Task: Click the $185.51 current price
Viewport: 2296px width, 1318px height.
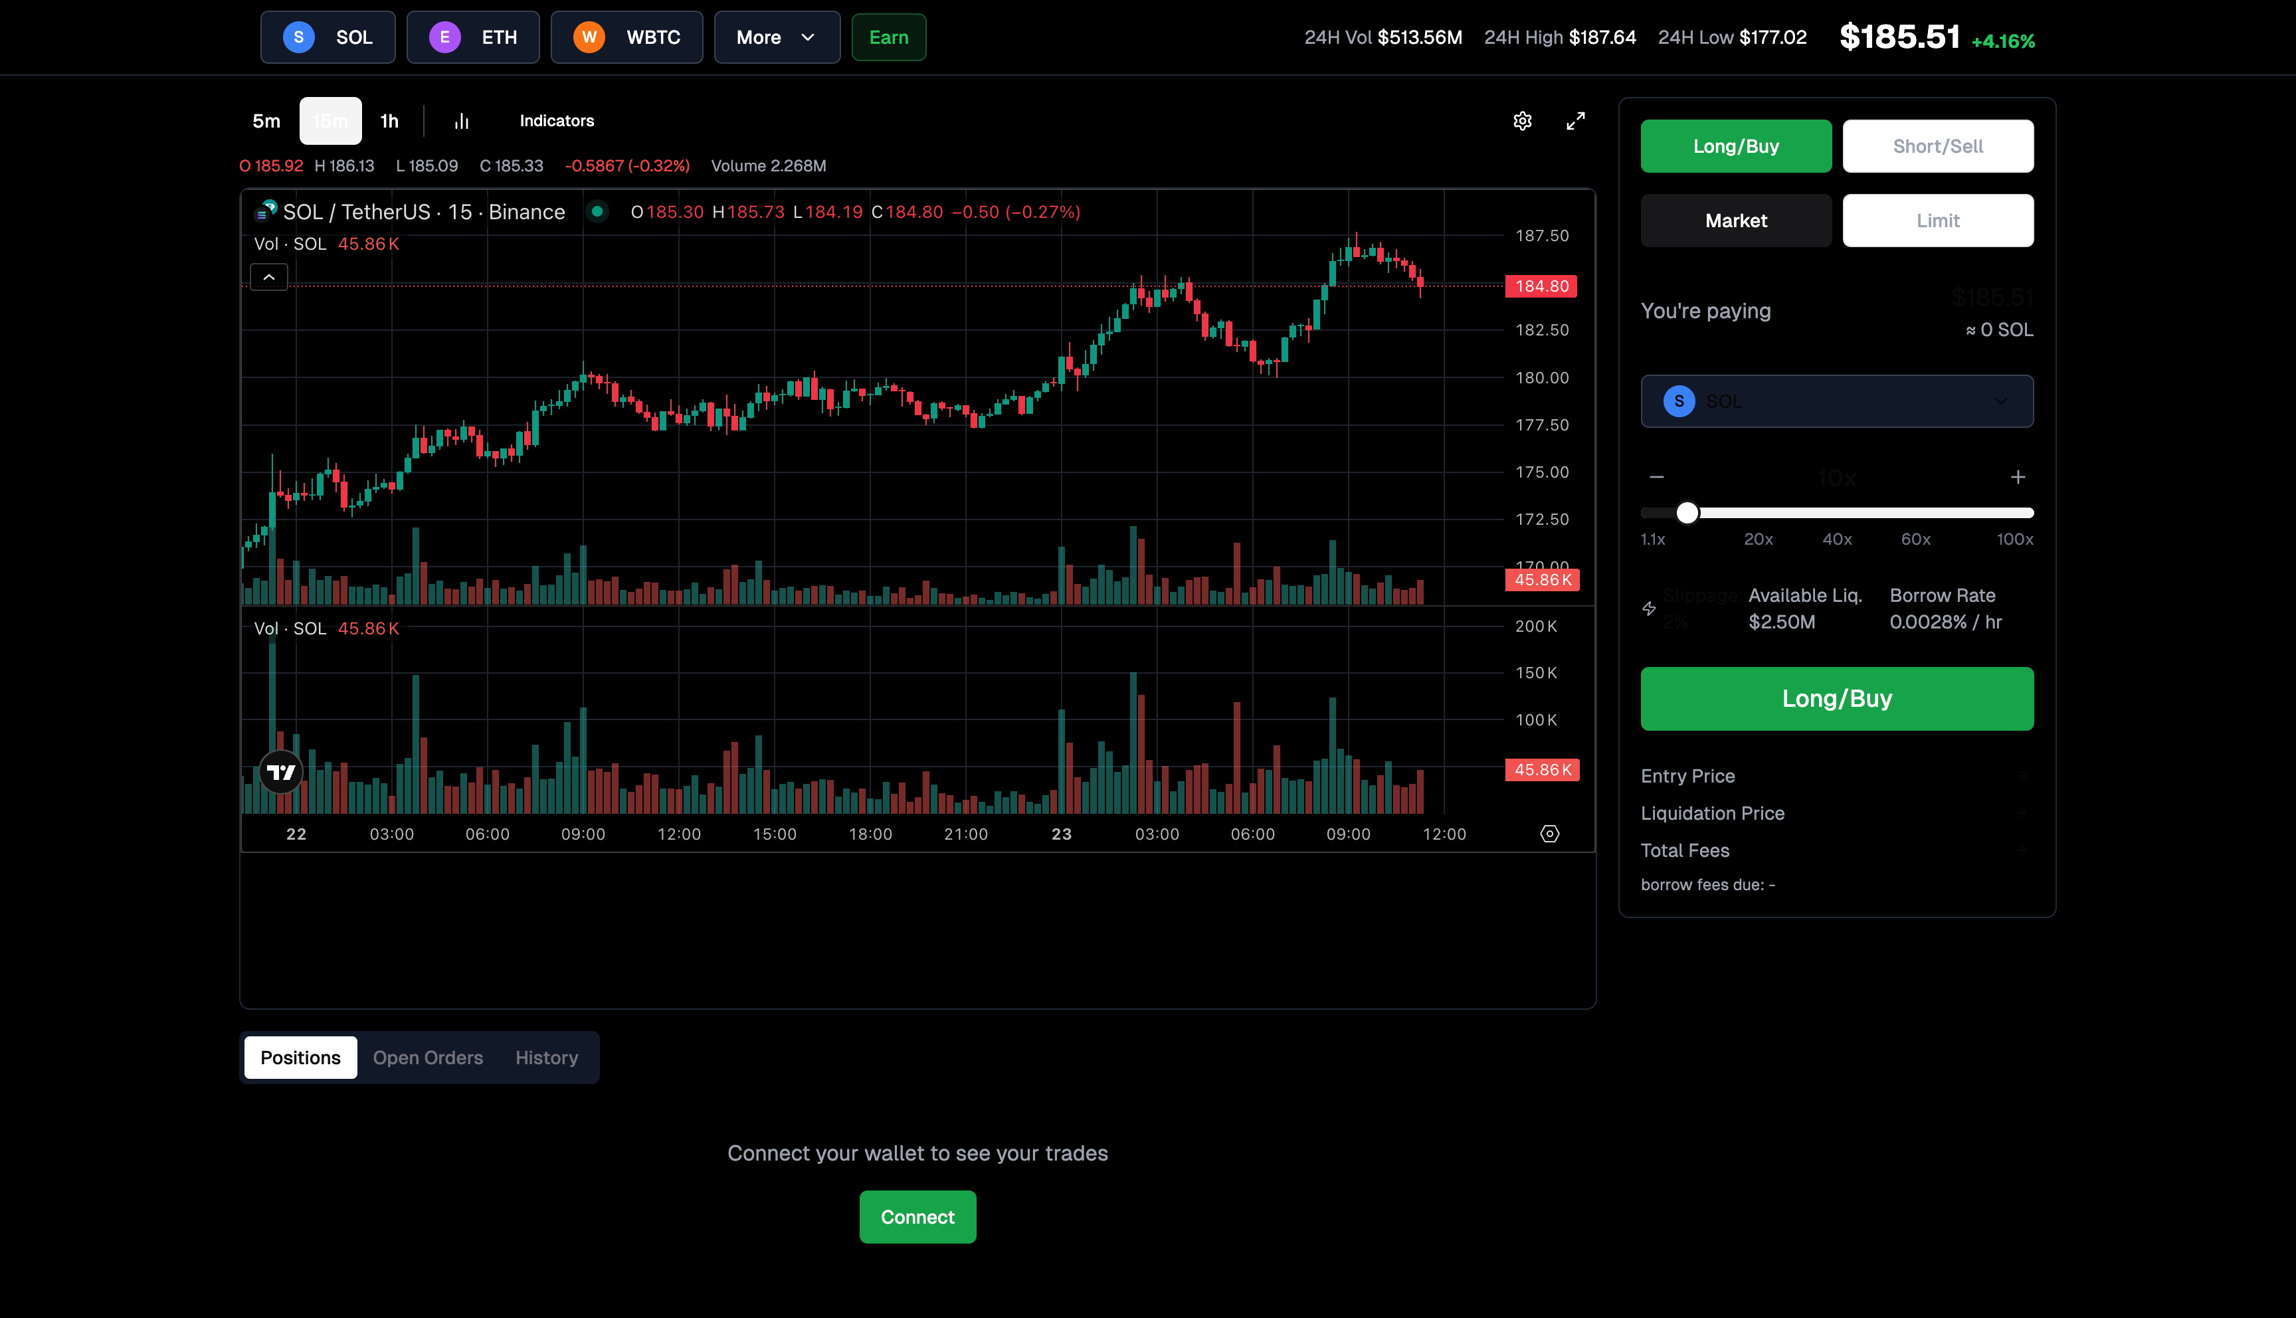Action: coord(1899,37)
